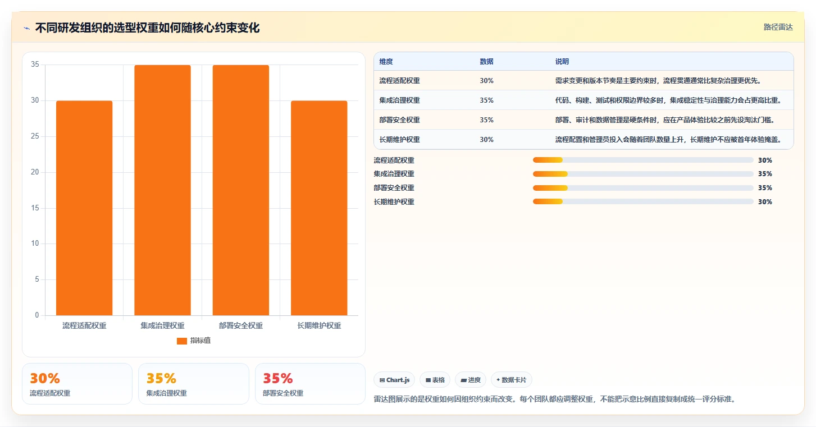Click the y-axis value 35
This screenshot has height=427, width=816.
point(35,65)
